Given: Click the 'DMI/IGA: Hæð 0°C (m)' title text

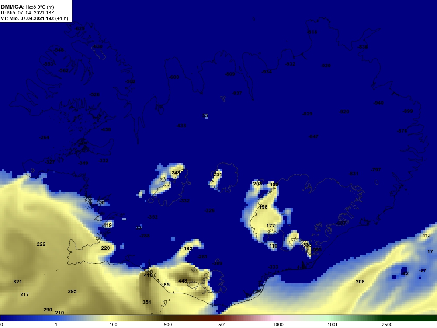Looking at the screenshot, I should [x=27, y=7].
